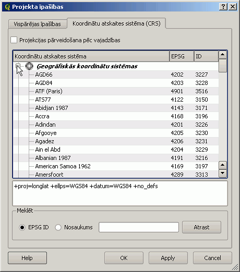Screen dimensions: 240x272
Task: Switch to the Vispārējas īpašības tab
Action: [x=38, y=24]
